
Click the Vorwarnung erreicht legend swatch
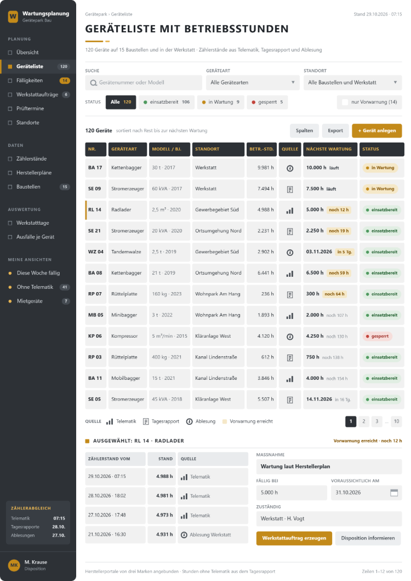point(225,421)
